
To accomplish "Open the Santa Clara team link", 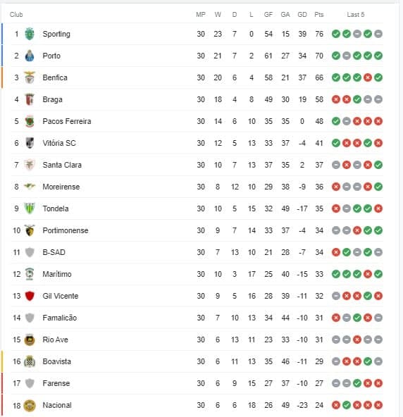I will (62, 165).
